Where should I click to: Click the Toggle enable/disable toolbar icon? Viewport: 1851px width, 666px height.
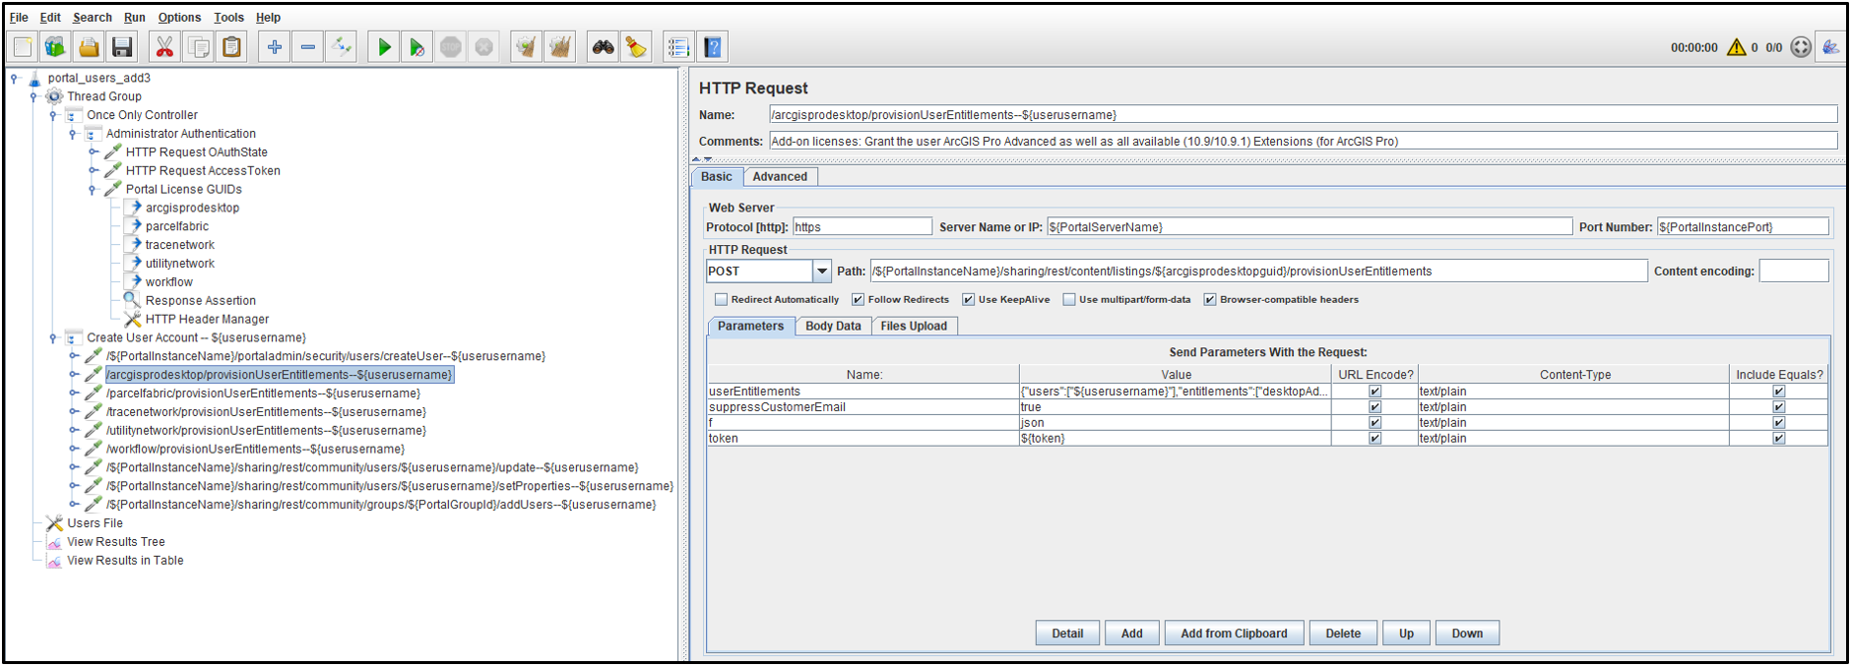coord(342,47)
